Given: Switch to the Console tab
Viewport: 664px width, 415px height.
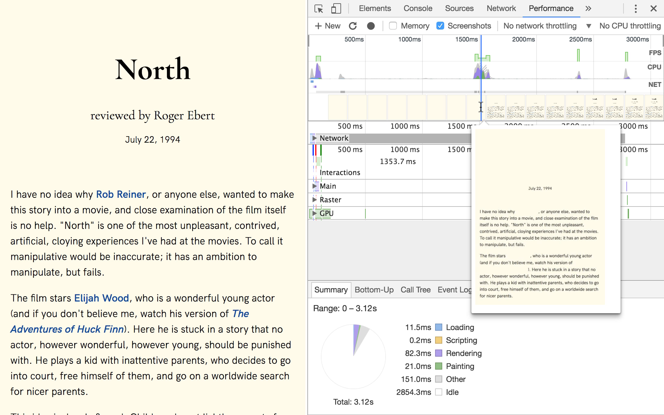Looking at the screenshot, I should (x=418, y=9).
